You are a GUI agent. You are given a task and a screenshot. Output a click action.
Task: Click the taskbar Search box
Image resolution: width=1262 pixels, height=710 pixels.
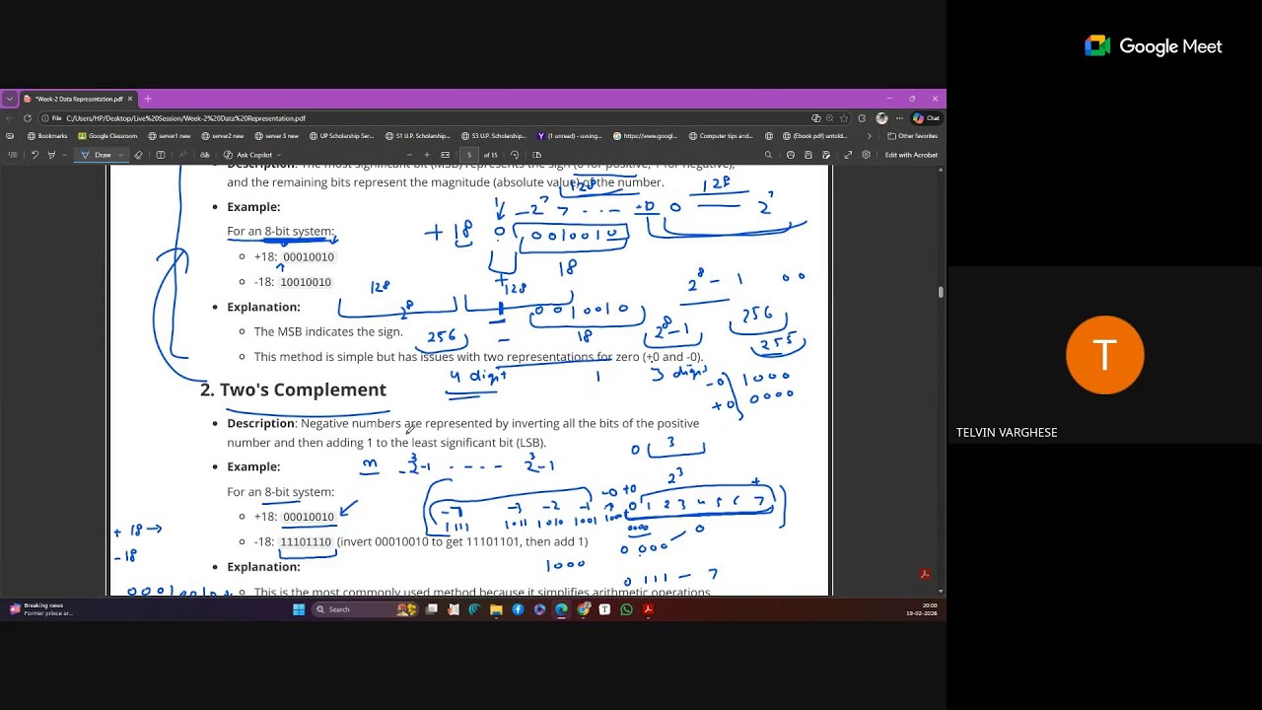tap(365, 609)
